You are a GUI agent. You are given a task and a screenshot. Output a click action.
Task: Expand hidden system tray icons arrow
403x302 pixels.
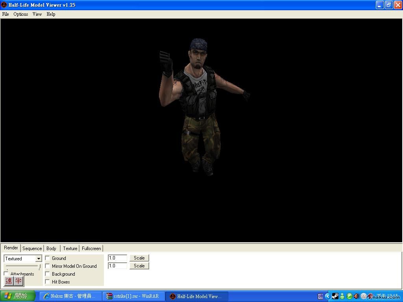pyautogui.click(x=328, y=296)
